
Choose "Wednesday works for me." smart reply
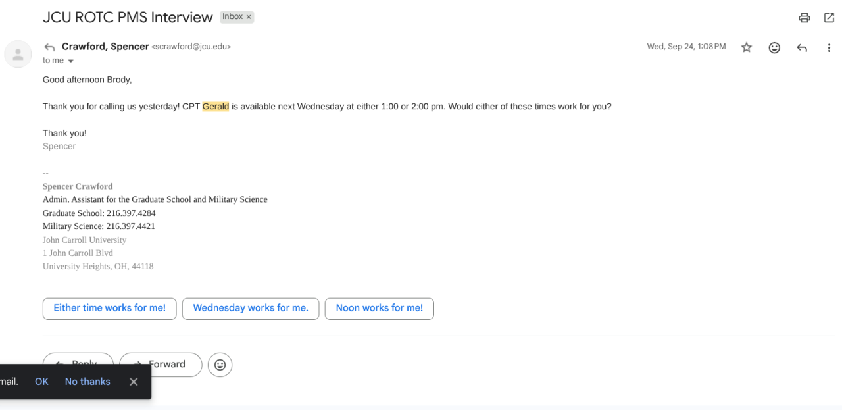coord(251,308)
